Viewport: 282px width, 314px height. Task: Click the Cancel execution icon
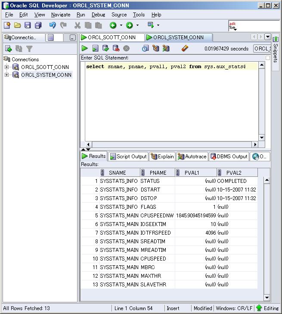point(126,48)
